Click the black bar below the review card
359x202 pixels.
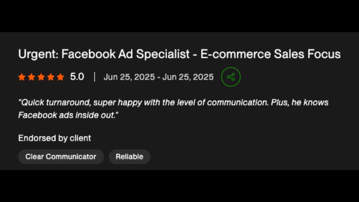[x=180, y=186]
